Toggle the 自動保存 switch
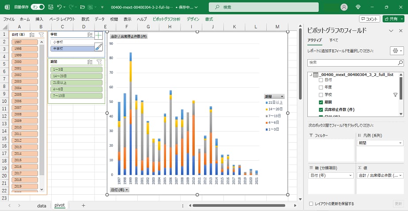Screen dimensions: 408x211 pyautogui.click(x=37, y=7)
